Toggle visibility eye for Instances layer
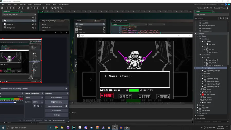This screenshot has height=130, width=231. (33, 21)
